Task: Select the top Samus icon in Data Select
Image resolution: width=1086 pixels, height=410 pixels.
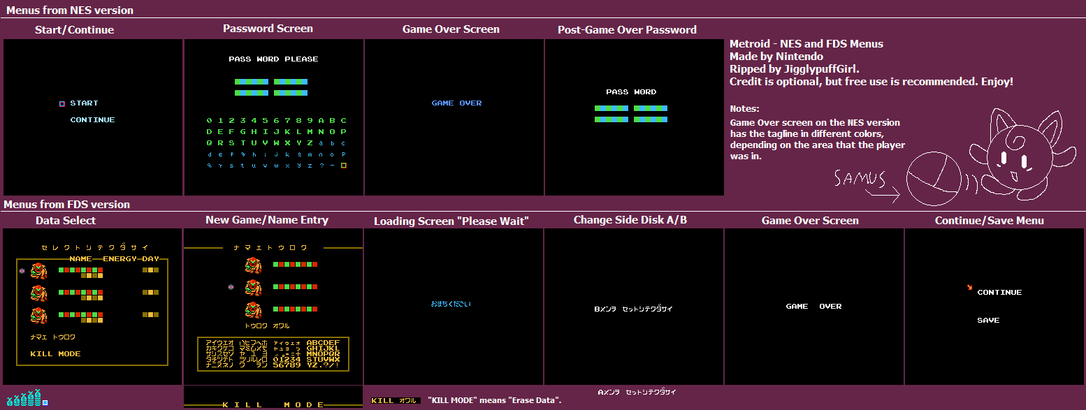Action: 38,271
